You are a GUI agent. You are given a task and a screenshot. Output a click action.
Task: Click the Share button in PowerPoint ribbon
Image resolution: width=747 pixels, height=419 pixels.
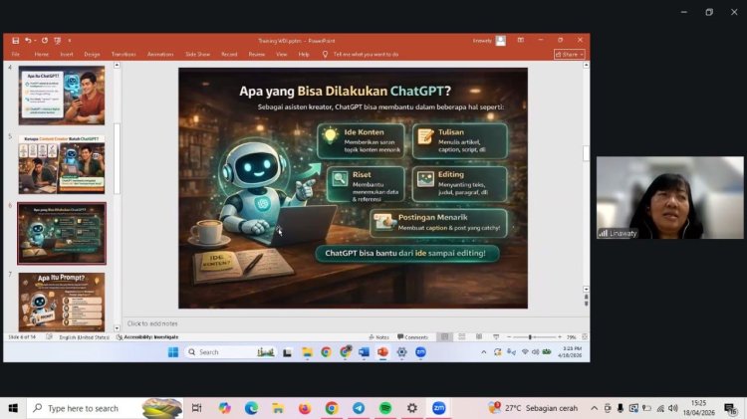[570, 54]
